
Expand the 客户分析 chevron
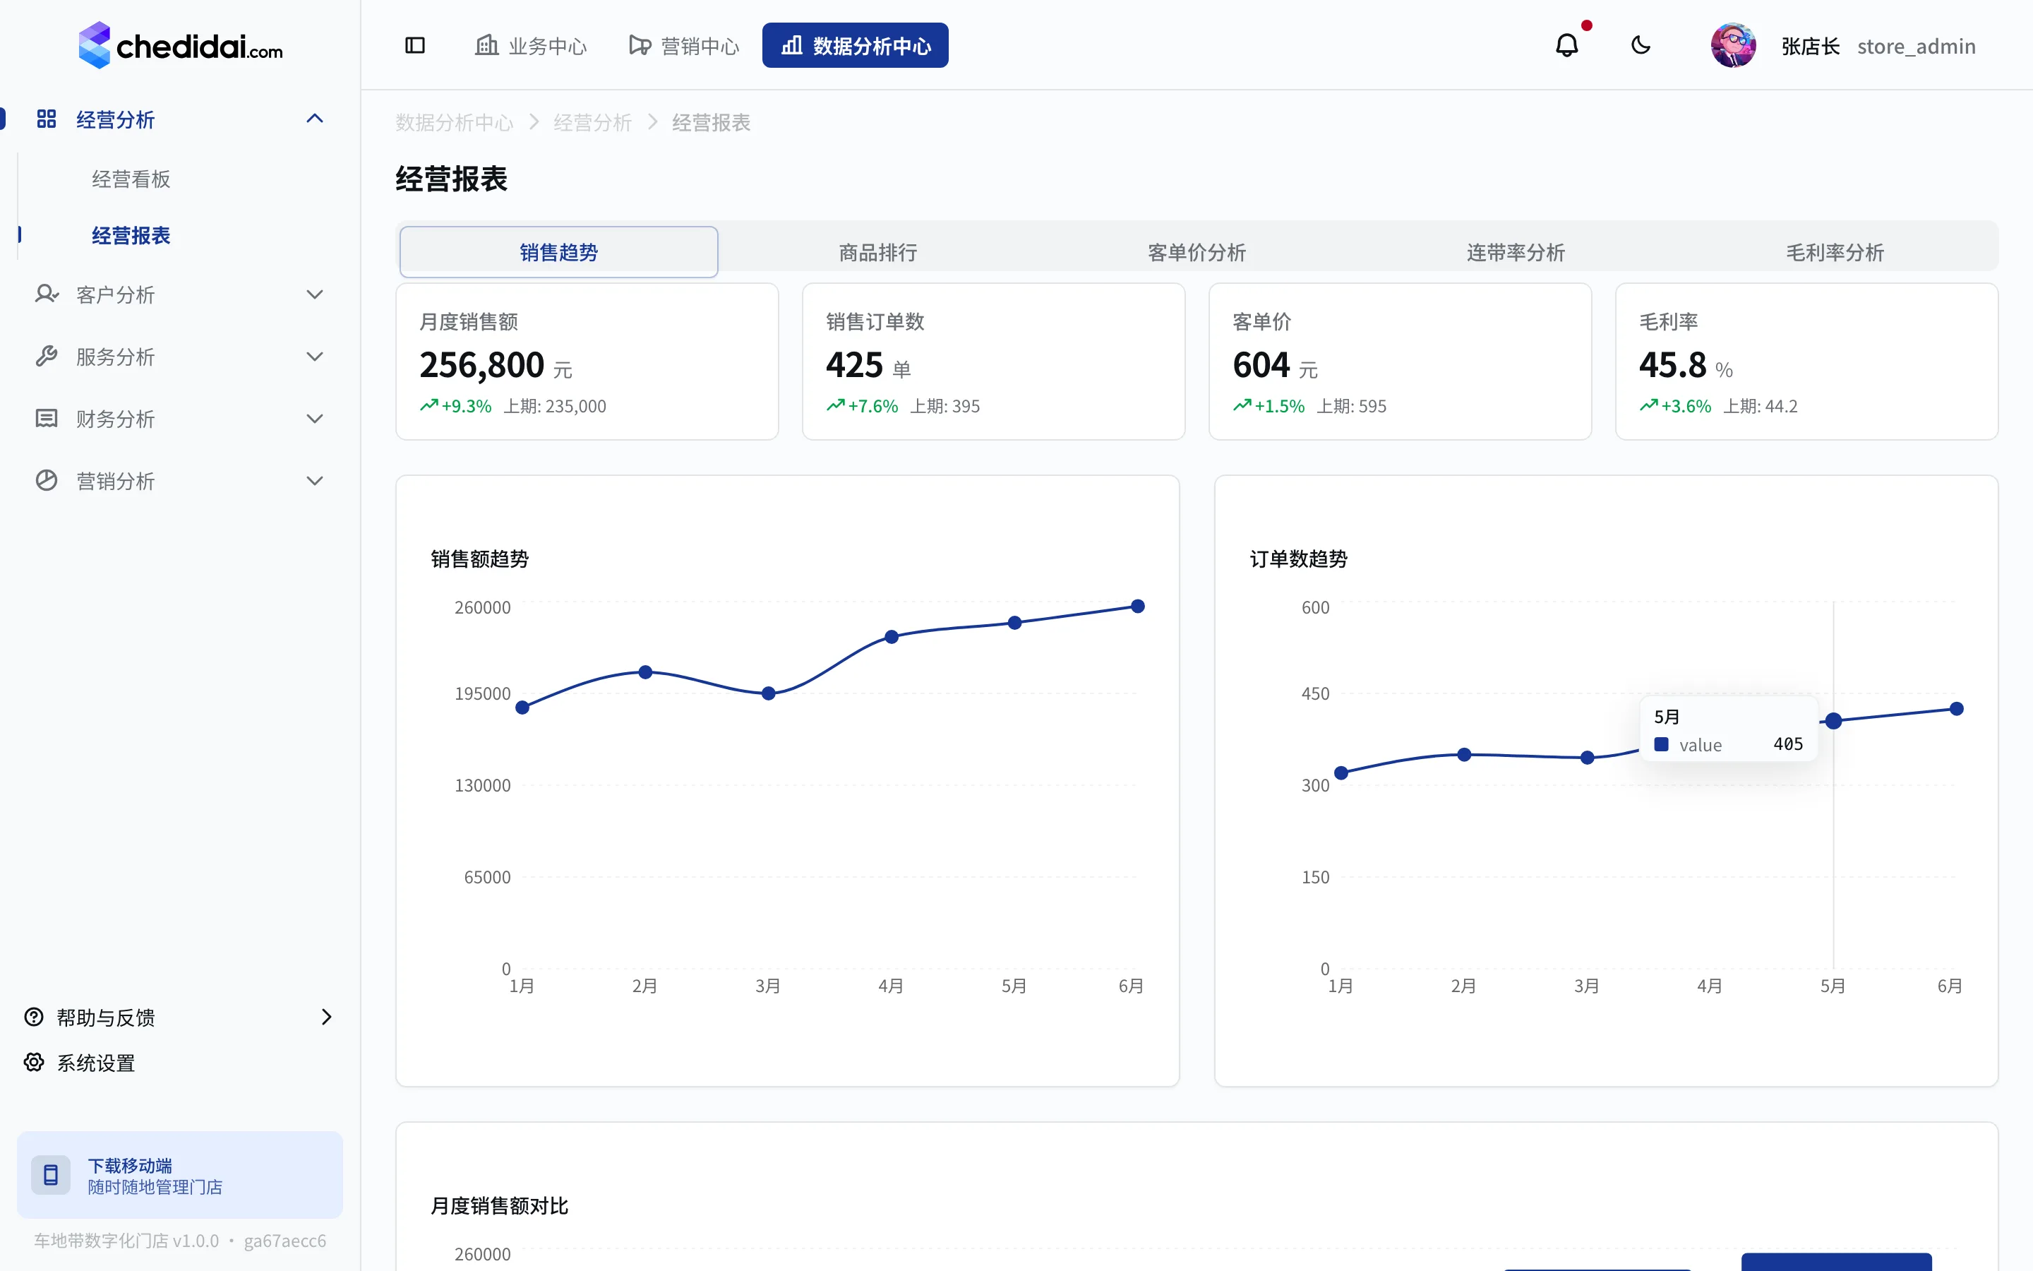(x=315, y=294)
